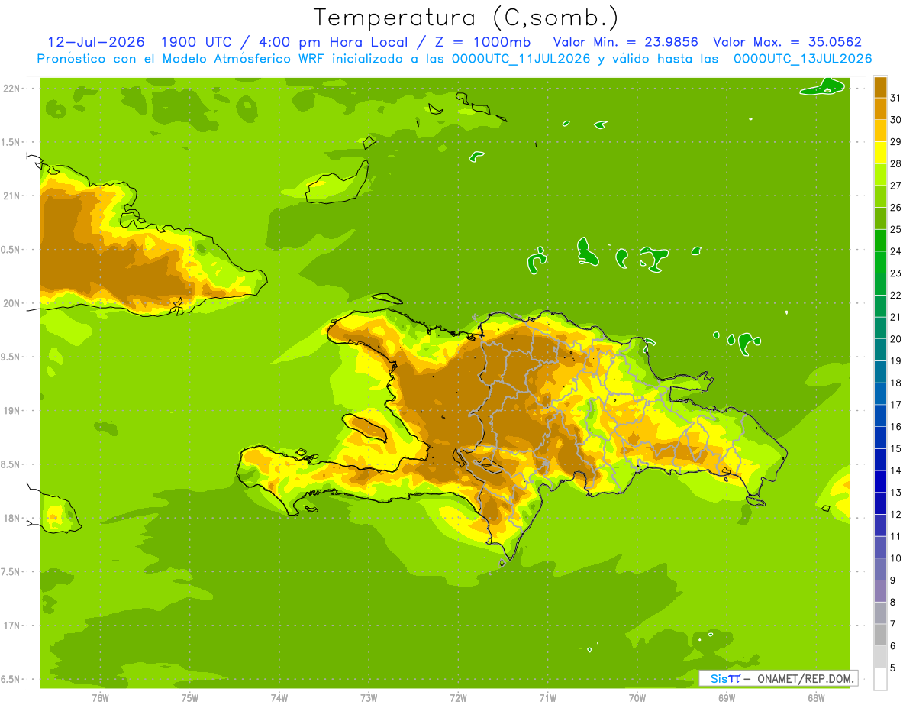This screenshot has height=708, width=916.
Task: Click color scale label '25'
Action: (x=896, y=229)
